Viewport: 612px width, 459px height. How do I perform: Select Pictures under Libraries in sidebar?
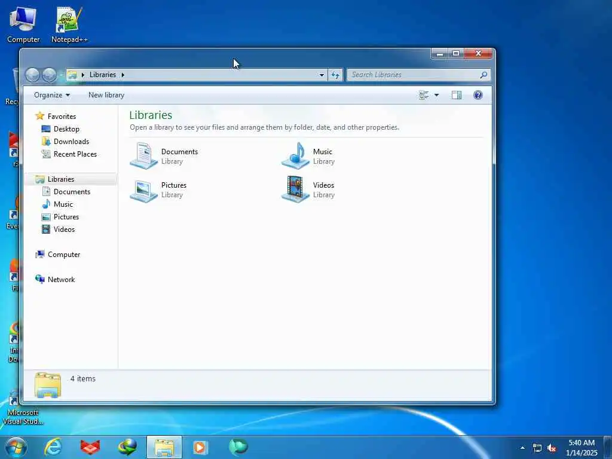click(x=60, y=216)
